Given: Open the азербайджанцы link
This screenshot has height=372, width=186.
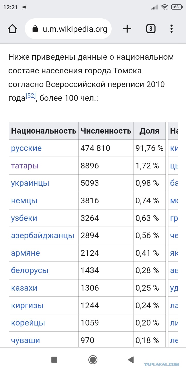Looking at the screenshot, I should coord(43,236).
